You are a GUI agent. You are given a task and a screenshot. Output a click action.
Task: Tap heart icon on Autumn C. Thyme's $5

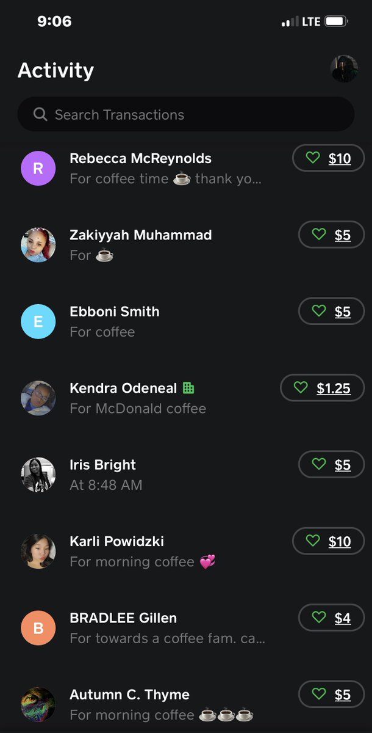[319, 695]
